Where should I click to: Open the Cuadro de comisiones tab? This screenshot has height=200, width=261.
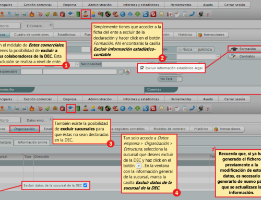coord(31,34)
